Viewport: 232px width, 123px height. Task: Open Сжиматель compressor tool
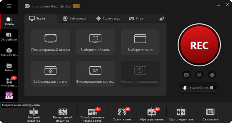pyautogui.click(x=210, y=115)
